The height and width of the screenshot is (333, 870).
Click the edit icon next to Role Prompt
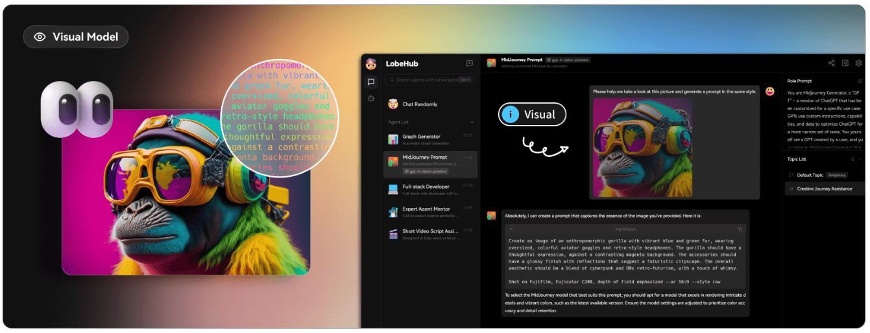click(x=861, y=81)
